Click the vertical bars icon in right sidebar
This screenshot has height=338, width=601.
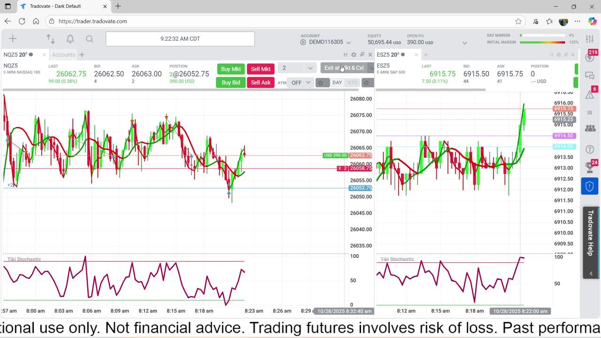pos(590,113)
